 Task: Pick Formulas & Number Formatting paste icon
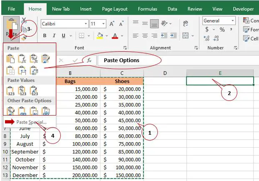coord(34,58)
